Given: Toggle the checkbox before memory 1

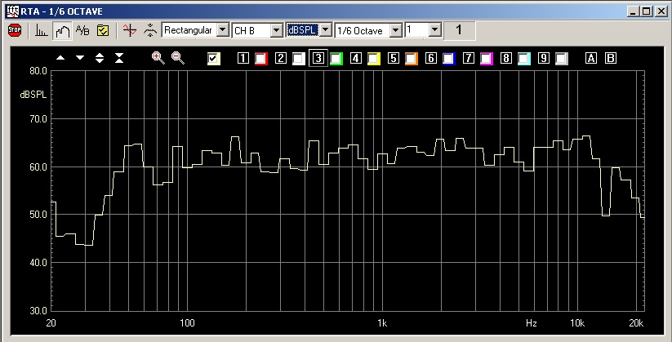Looking at the screenshot, I should 214,58.
